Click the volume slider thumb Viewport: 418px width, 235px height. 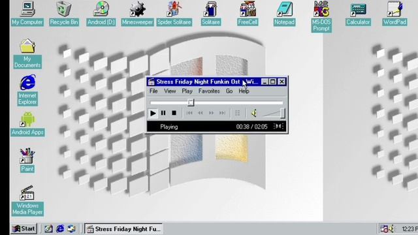point(282,113)
